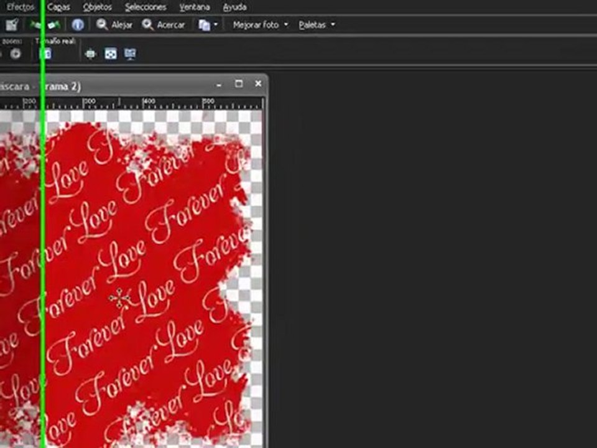Viewport: 597px width, 448px height.
Task: Click the round zoom plus button
Action: (x=16, y=54)
